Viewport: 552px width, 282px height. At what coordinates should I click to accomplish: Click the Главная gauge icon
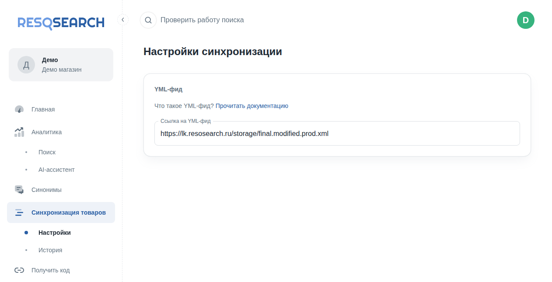19,109
